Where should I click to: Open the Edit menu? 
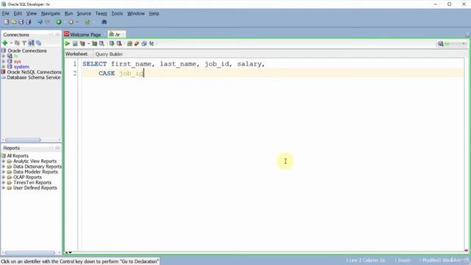(18, 13)
